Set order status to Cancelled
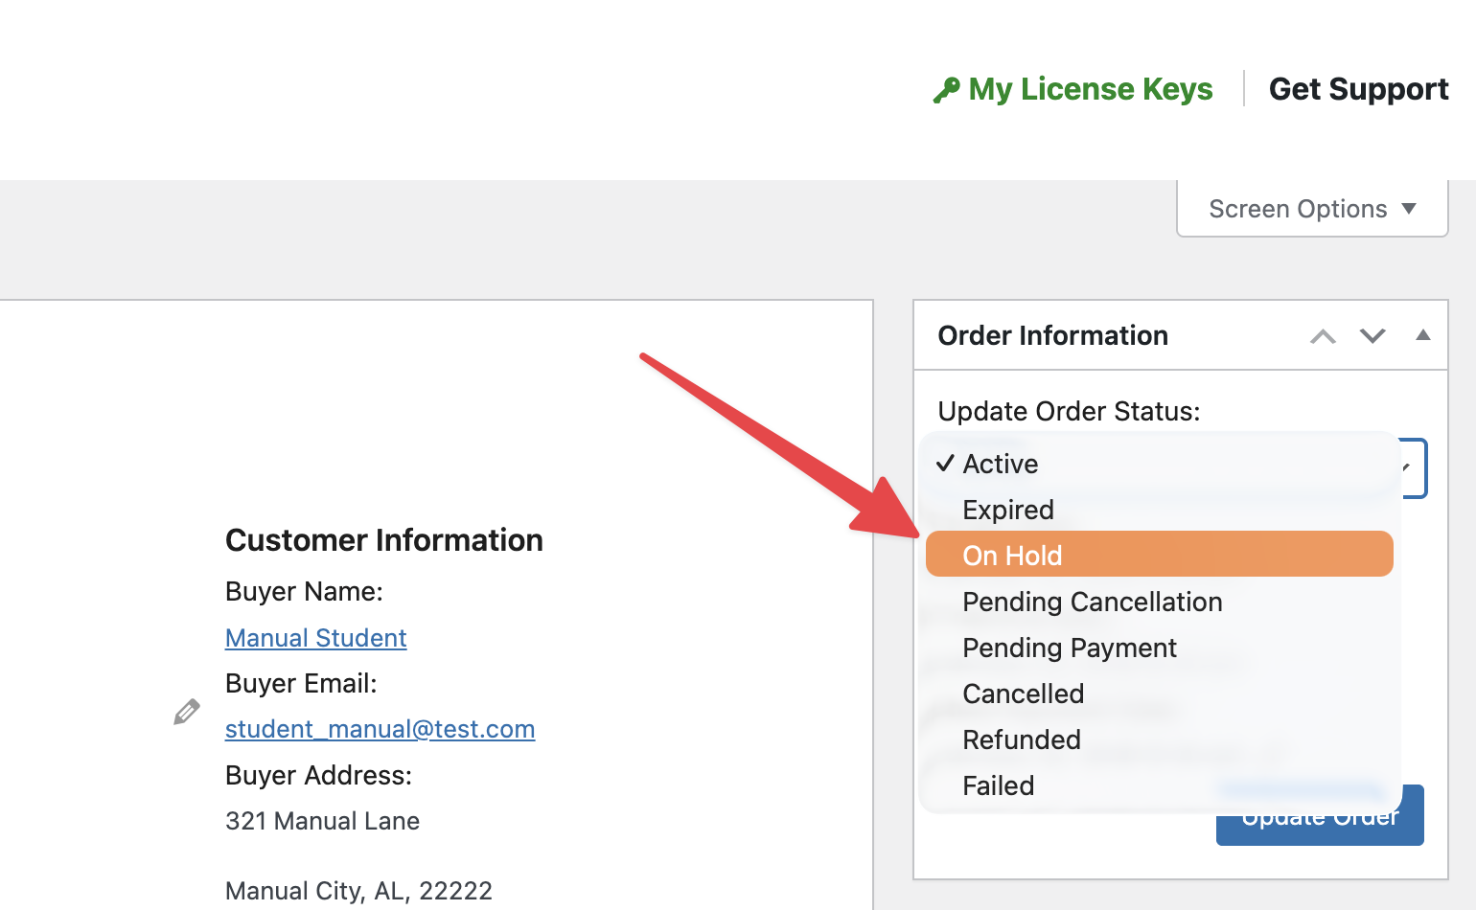This screenshot has width=1476, height=910. [x=1023, y=694]
